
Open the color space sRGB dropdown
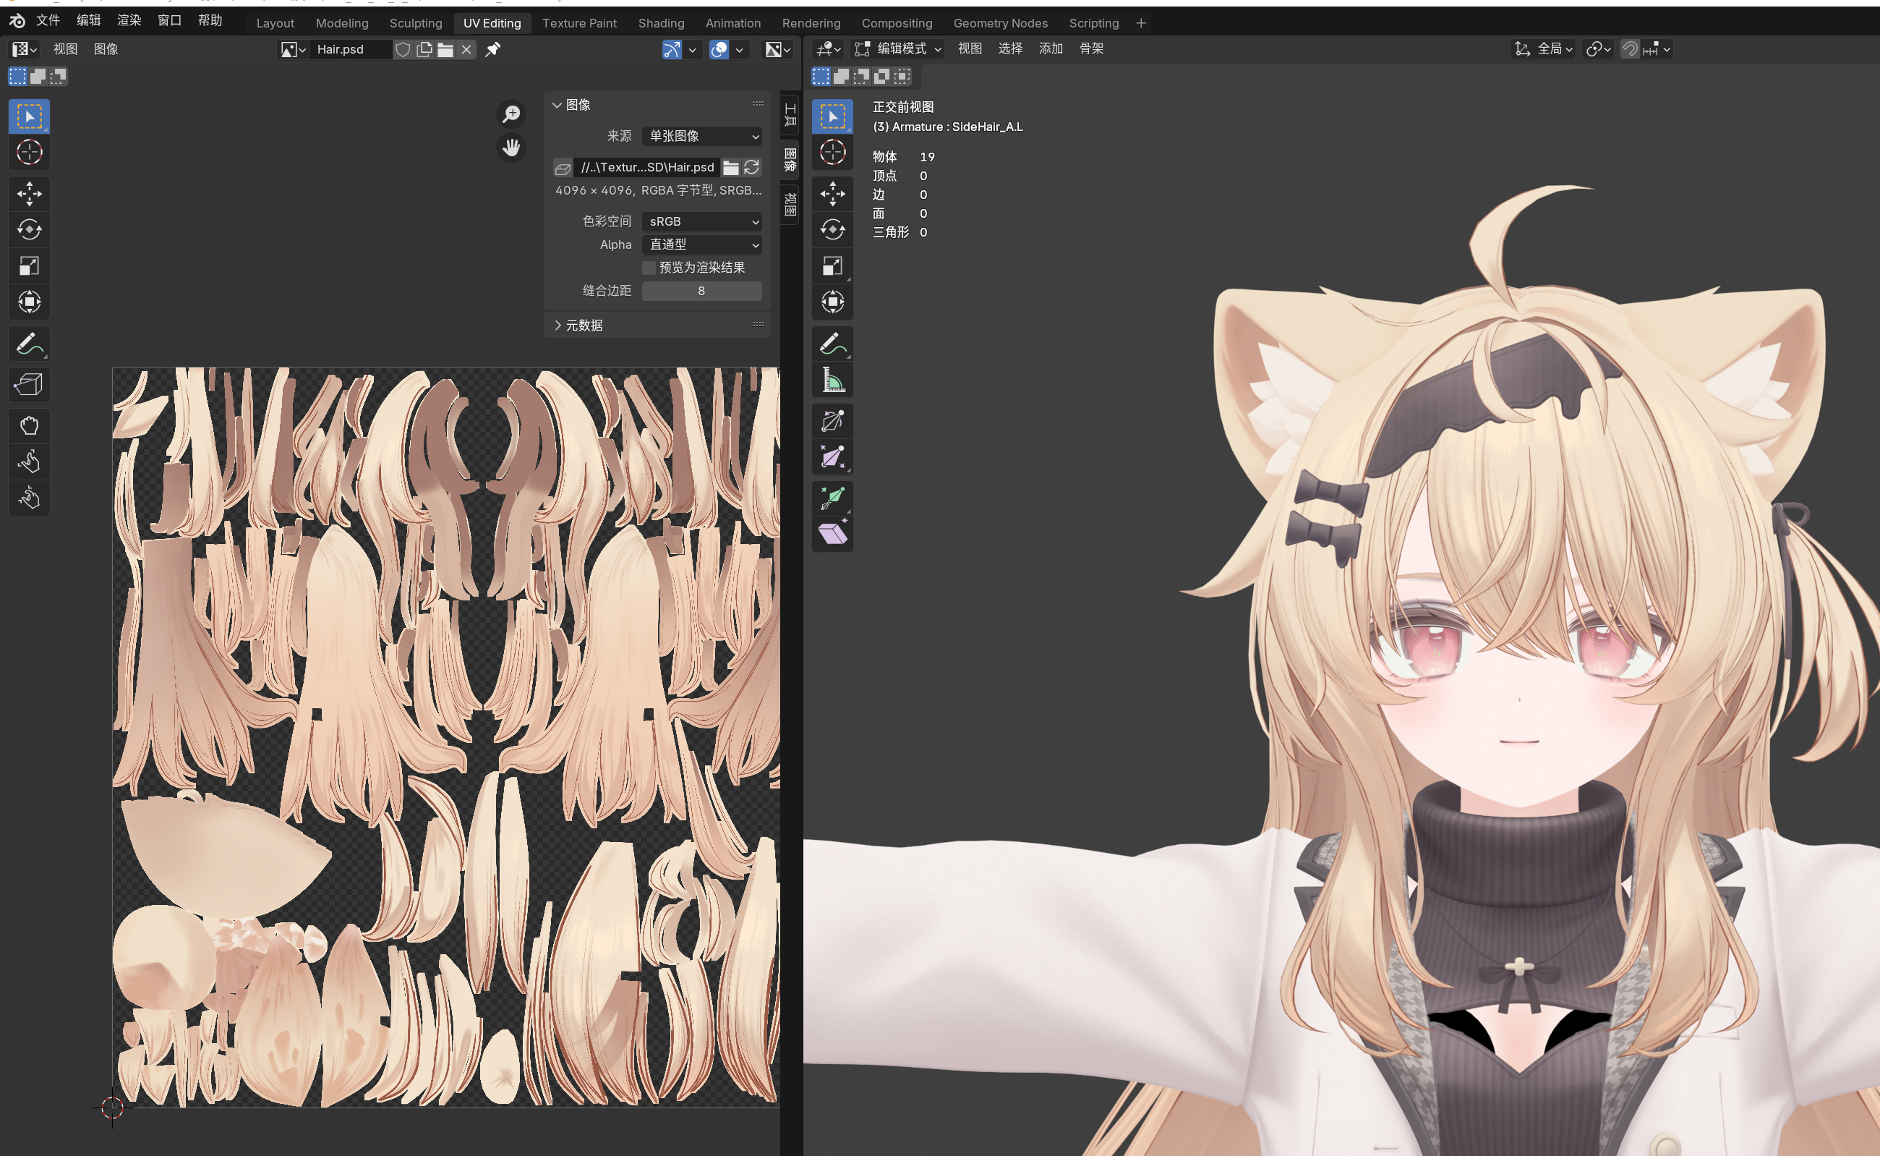pyautogui.click(x=701, y=221)
